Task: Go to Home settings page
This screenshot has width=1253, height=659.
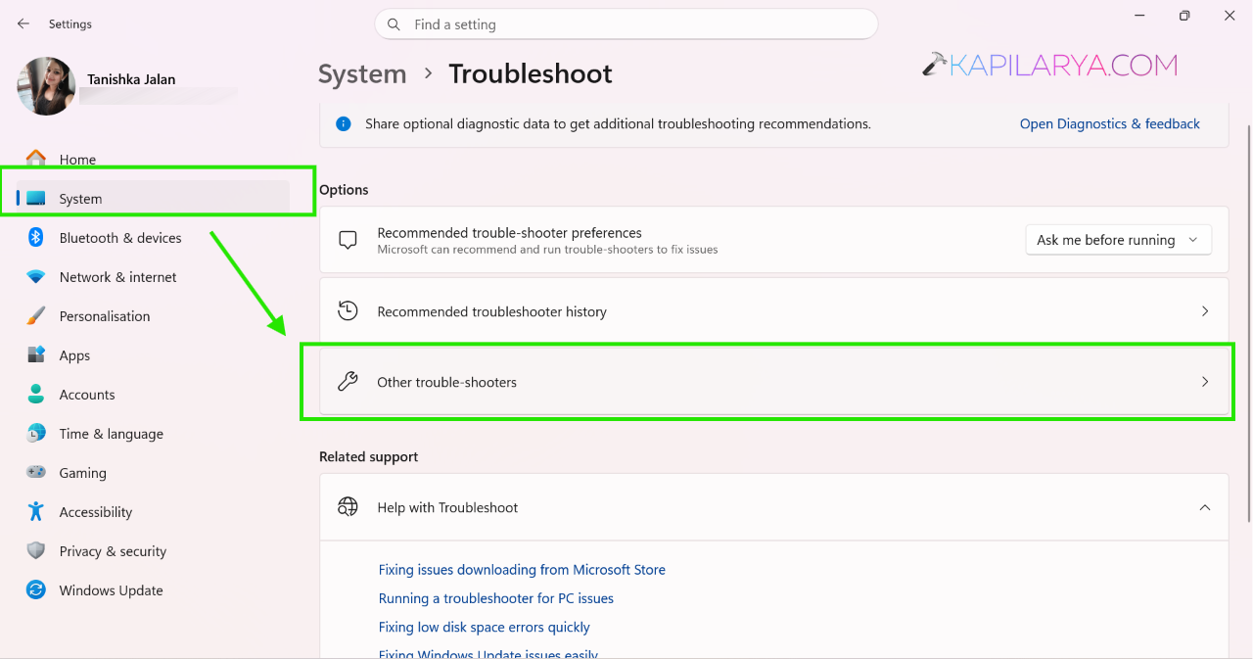Action: (x=77, y=160)
